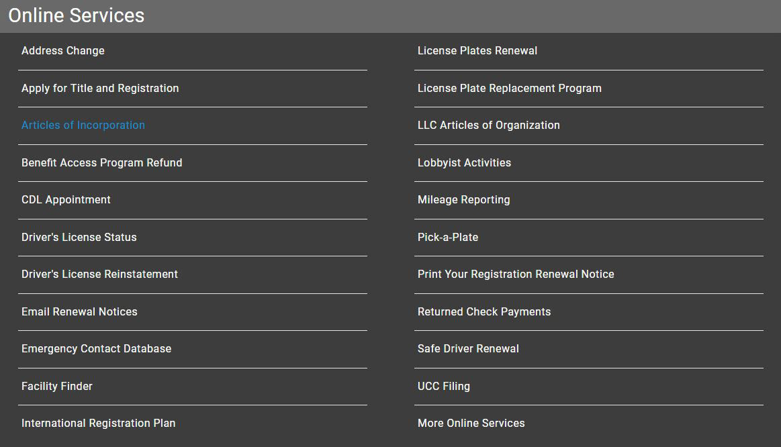
Task: View More Online Services
Action: 471,424
